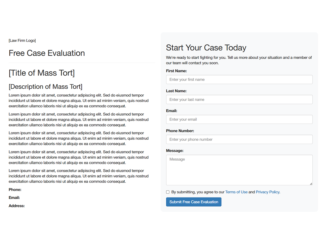
Task: Click the First Name input field
Action: (x=239, y=80)
